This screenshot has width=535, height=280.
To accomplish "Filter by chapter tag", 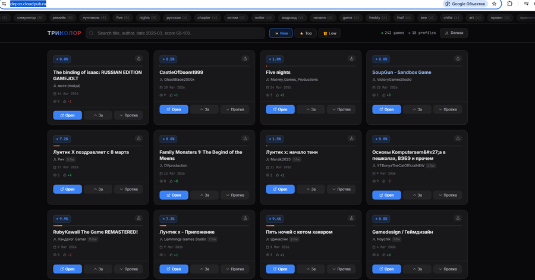I will tap(207, 18).
